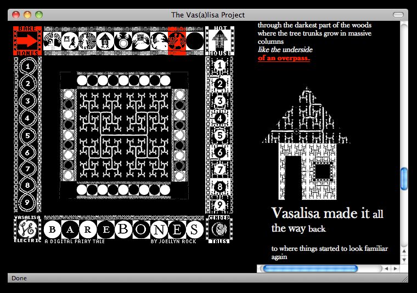Select the tree scene icon in top strip
The height and width of the screenshot is (293, 417).
click(x=53, y=41)
